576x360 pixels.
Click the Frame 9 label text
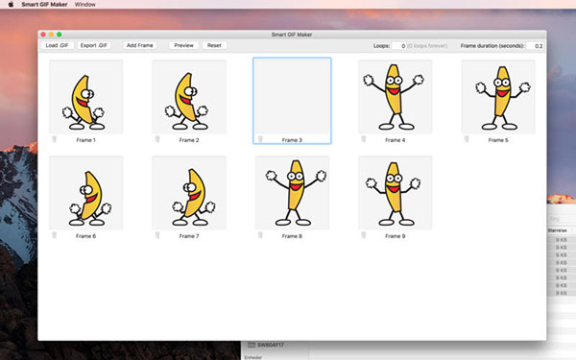click(396, 236)
